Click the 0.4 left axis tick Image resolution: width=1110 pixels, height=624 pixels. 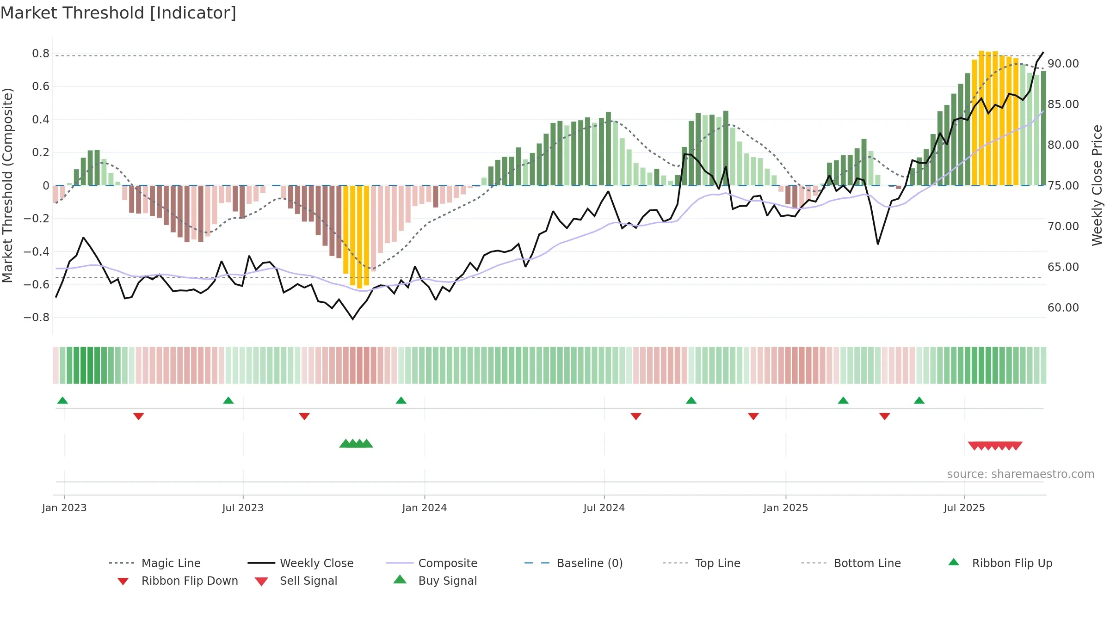(41, 120)
